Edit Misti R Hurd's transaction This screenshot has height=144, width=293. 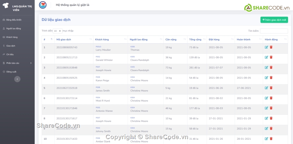[x=266, y=98]
